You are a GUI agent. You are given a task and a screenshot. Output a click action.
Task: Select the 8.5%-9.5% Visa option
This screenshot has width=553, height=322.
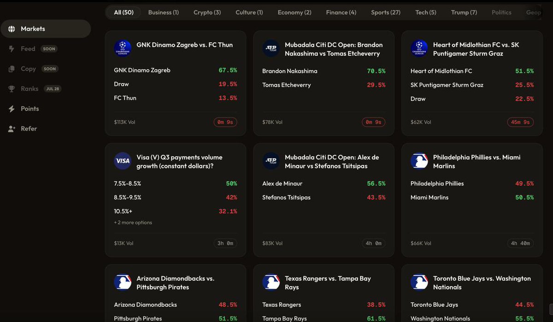tap(176, 197)
